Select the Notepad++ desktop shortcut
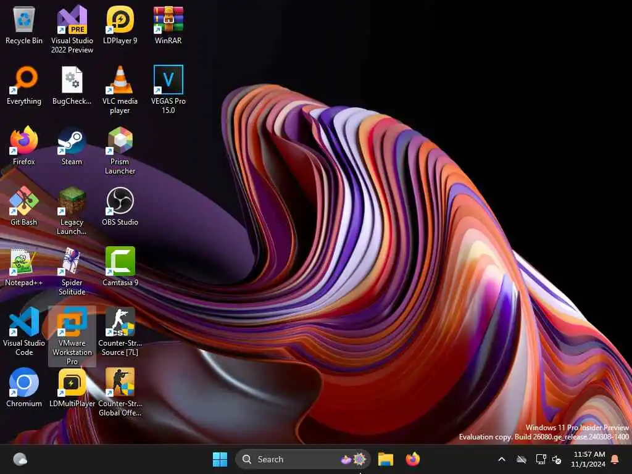Viewport: 632px width, 474px height. pos(24,267)
